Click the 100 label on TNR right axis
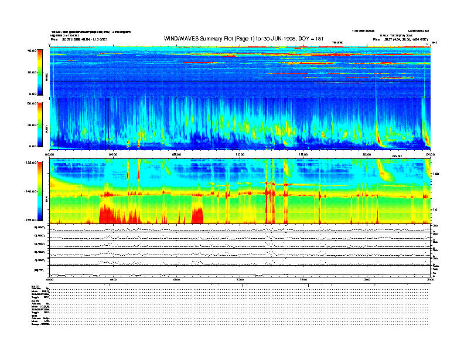The height and width of the screenshot is (359, 464). coord(436,174)
